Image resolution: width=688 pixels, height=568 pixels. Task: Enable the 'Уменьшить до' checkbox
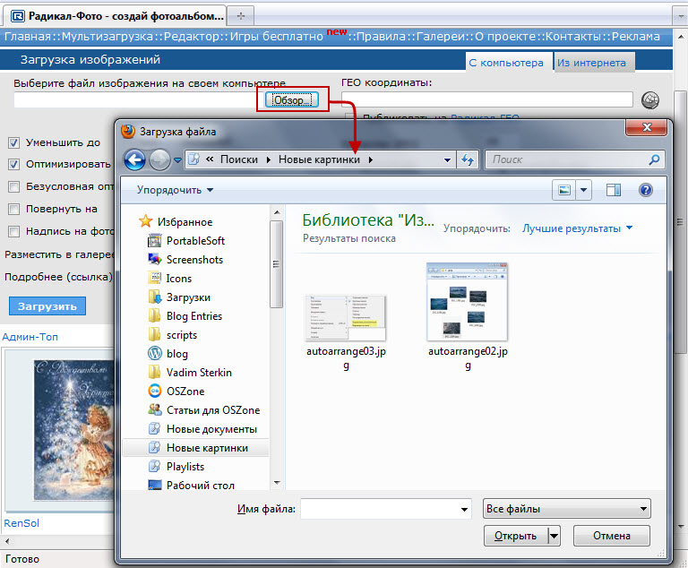tap(14, 142)
